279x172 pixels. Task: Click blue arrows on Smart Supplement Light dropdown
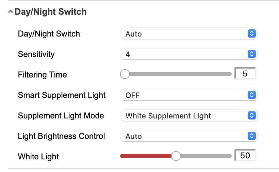point(251,95)
